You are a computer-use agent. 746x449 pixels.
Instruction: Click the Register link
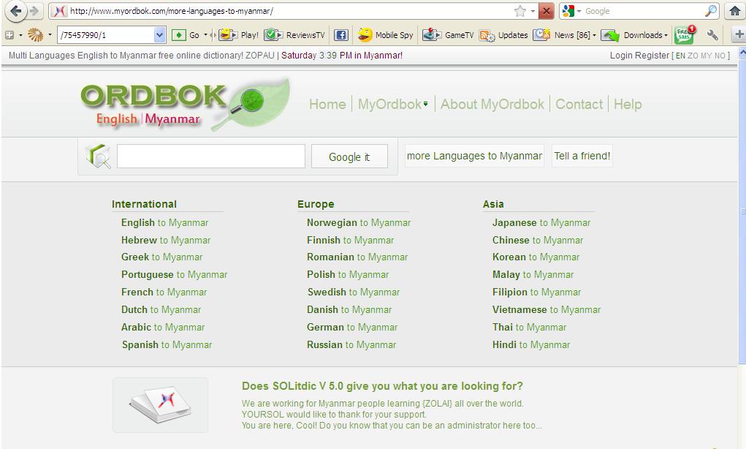click(x=652, y=56)
